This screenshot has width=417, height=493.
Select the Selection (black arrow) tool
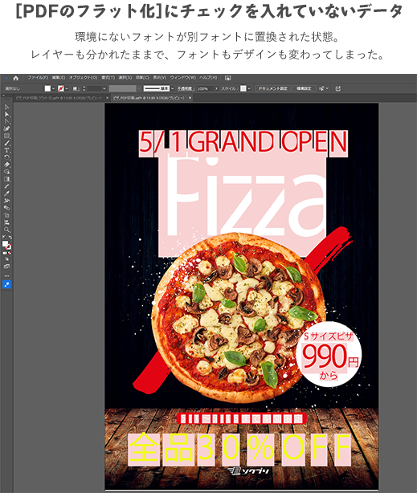[6, 107]
